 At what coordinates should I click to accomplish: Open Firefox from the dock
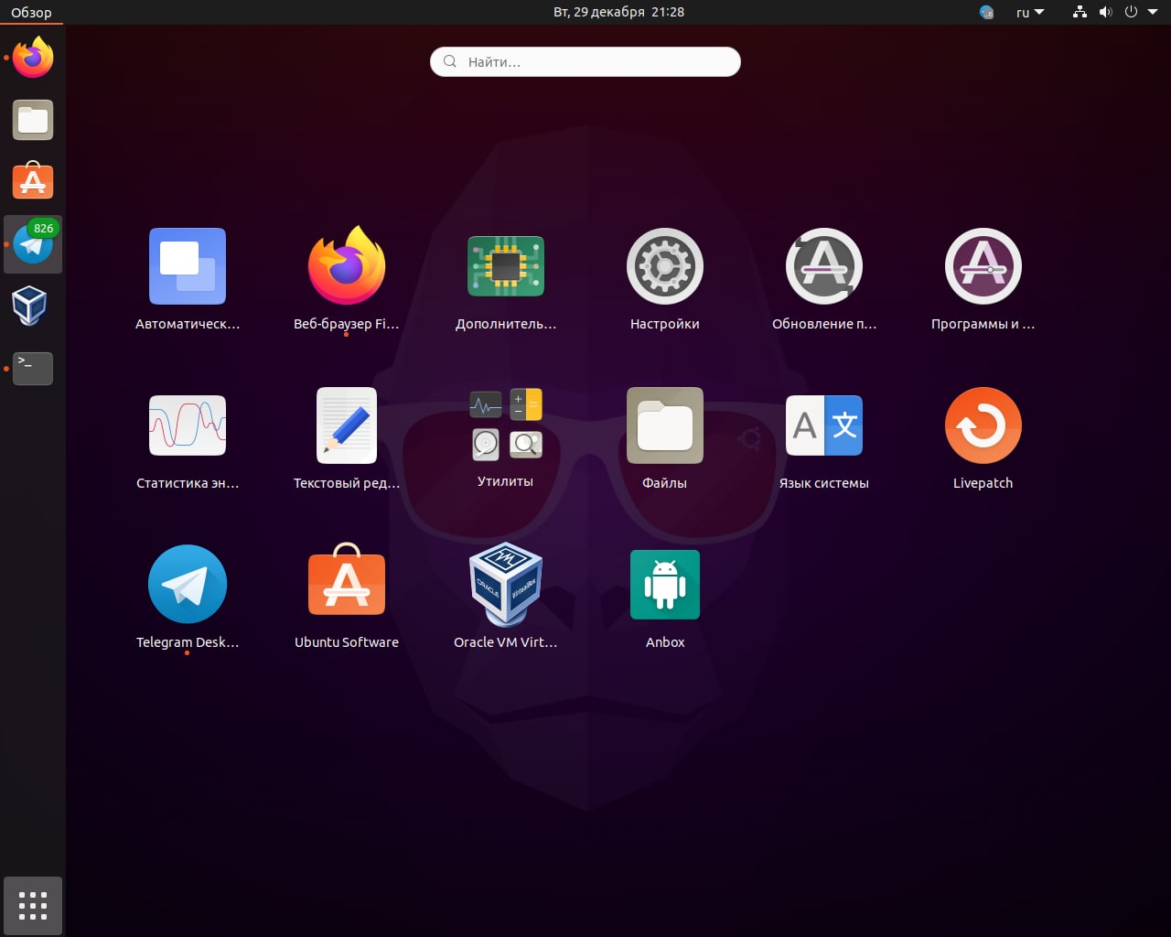click(33, 58)
